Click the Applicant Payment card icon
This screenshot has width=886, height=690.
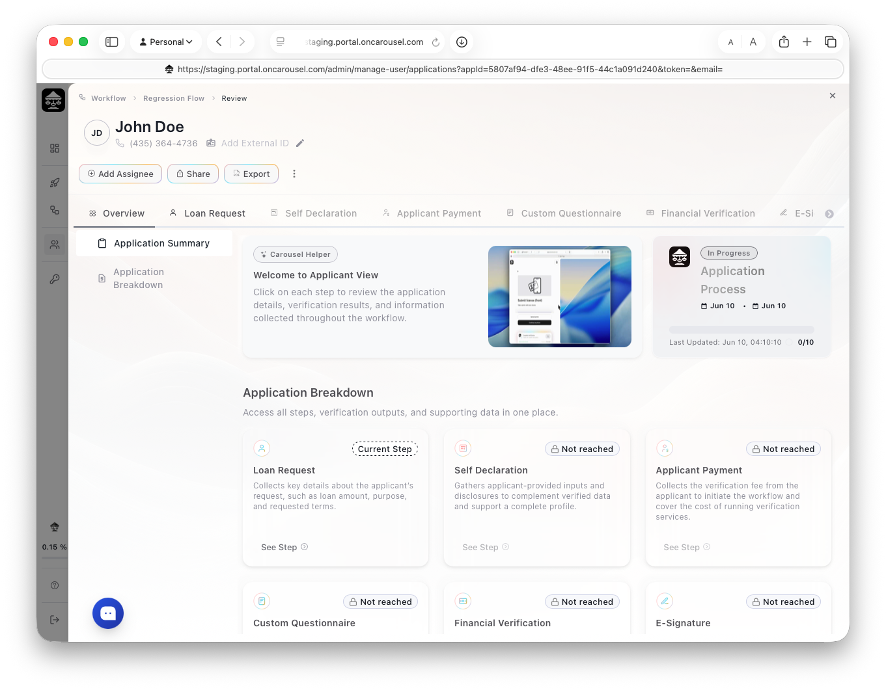[665, 448]
